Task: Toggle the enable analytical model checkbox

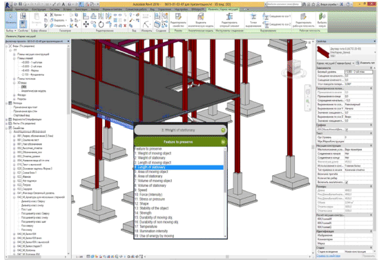Action: click(347, 182)
